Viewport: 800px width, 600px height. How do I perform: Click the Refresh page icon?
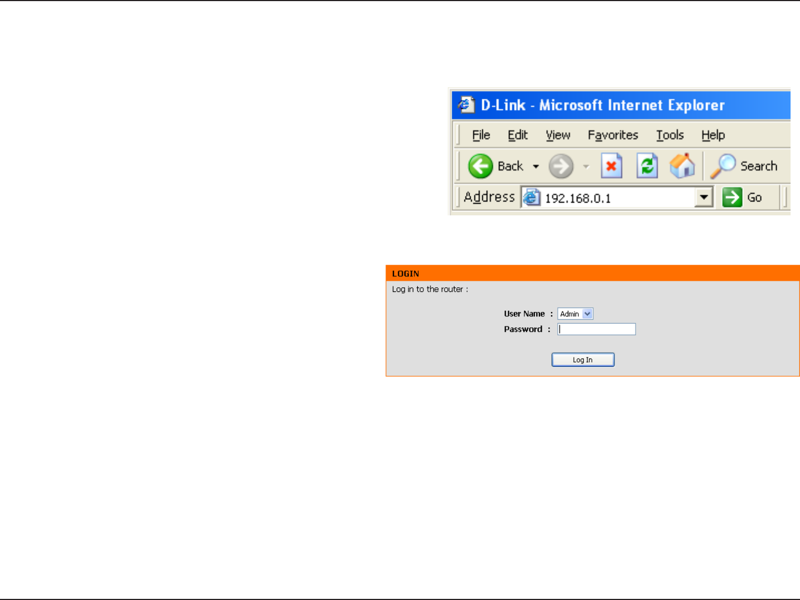tap(647, 166)
